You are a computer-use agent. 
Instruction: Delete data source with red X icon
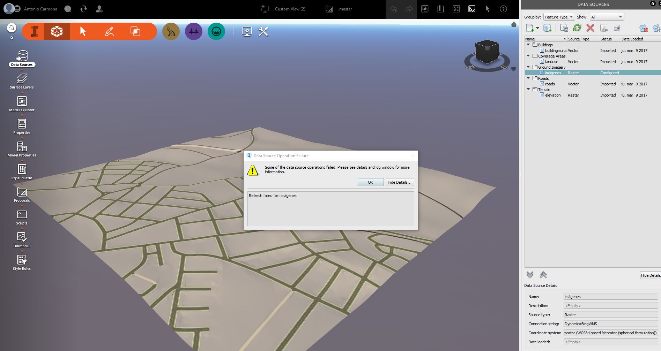(591, 28)
